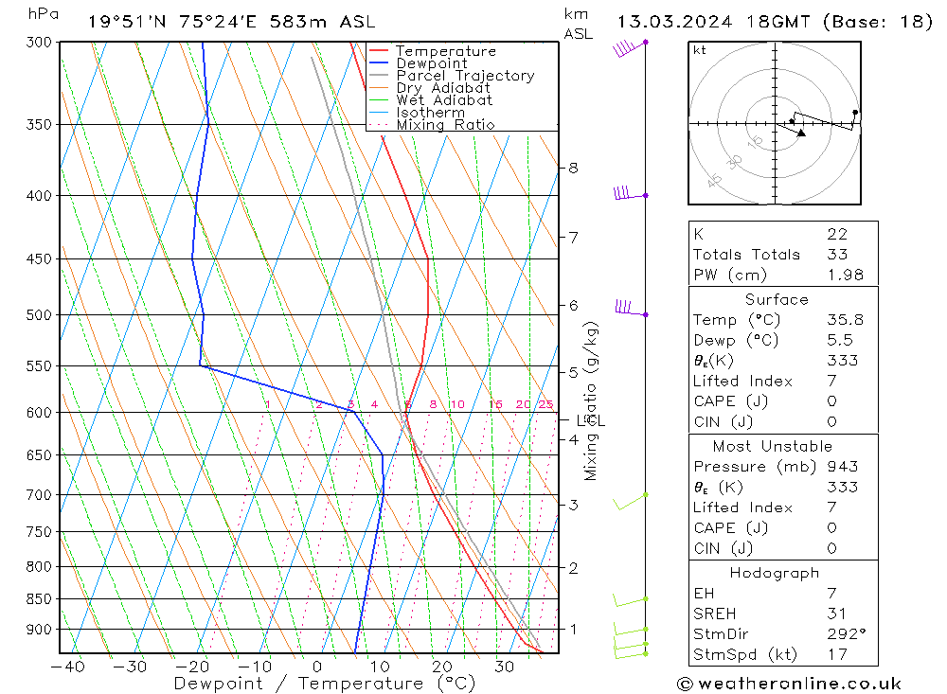Screen dimensions: 947x694
Task: Click the blue Dewpoint legend line swatch
Action: [x=378, y=62]
